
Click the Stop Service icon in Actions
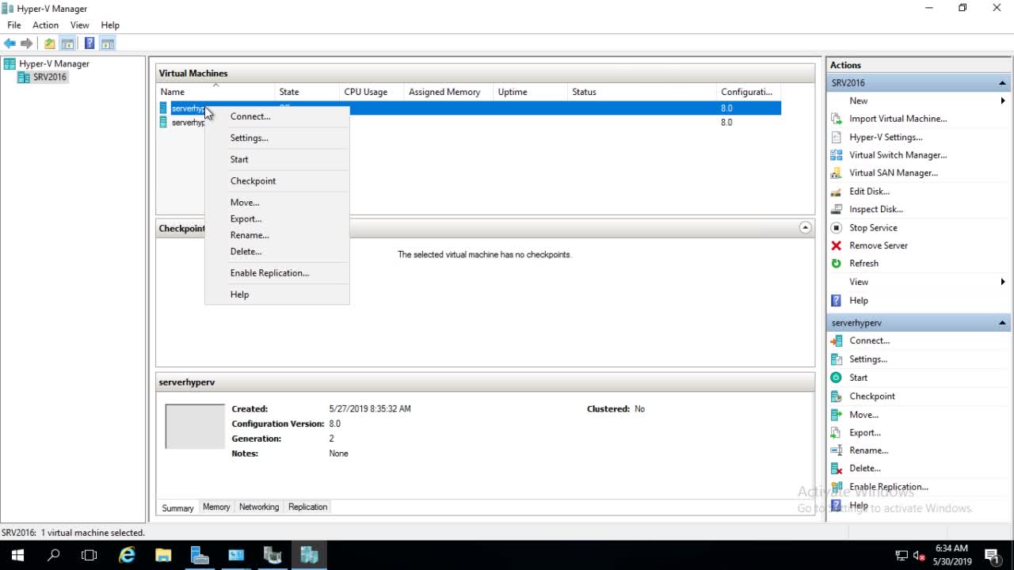point(836,227)
